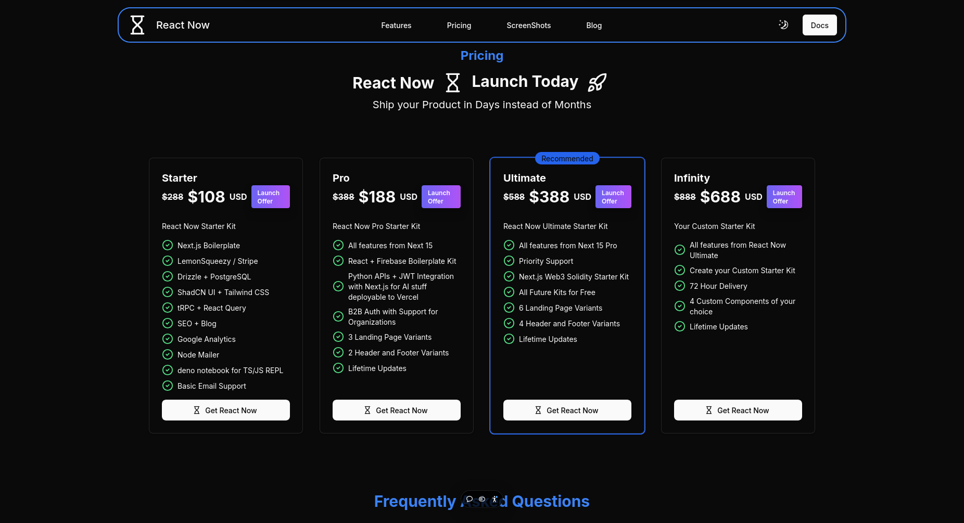Go to Pricing in the navigation bar

pos(459,25)
